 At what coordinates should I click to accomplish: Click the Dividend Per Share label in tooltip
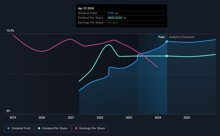pyautogui.click(x=91, y=18)
